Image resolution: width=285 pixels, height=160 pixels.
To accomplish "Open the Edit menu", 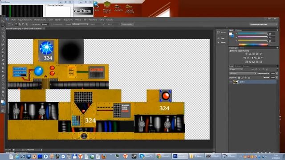I will tap(25, 20).
